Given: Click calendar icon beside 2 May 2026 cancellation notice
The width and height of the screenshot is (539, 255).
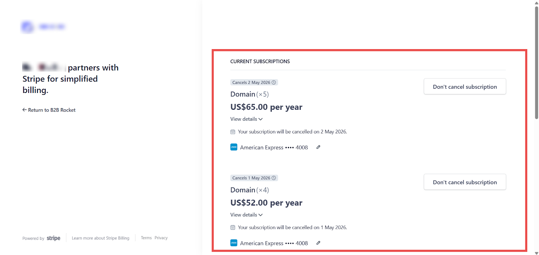Looking at the screenshot, I should click(x=233, y=132).
